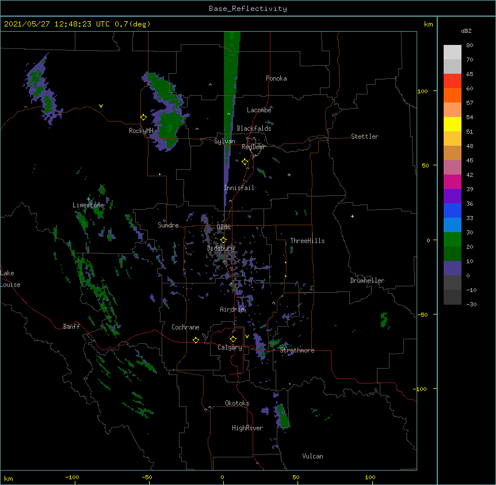Select the yellow diamond marker below Olds

223,240
